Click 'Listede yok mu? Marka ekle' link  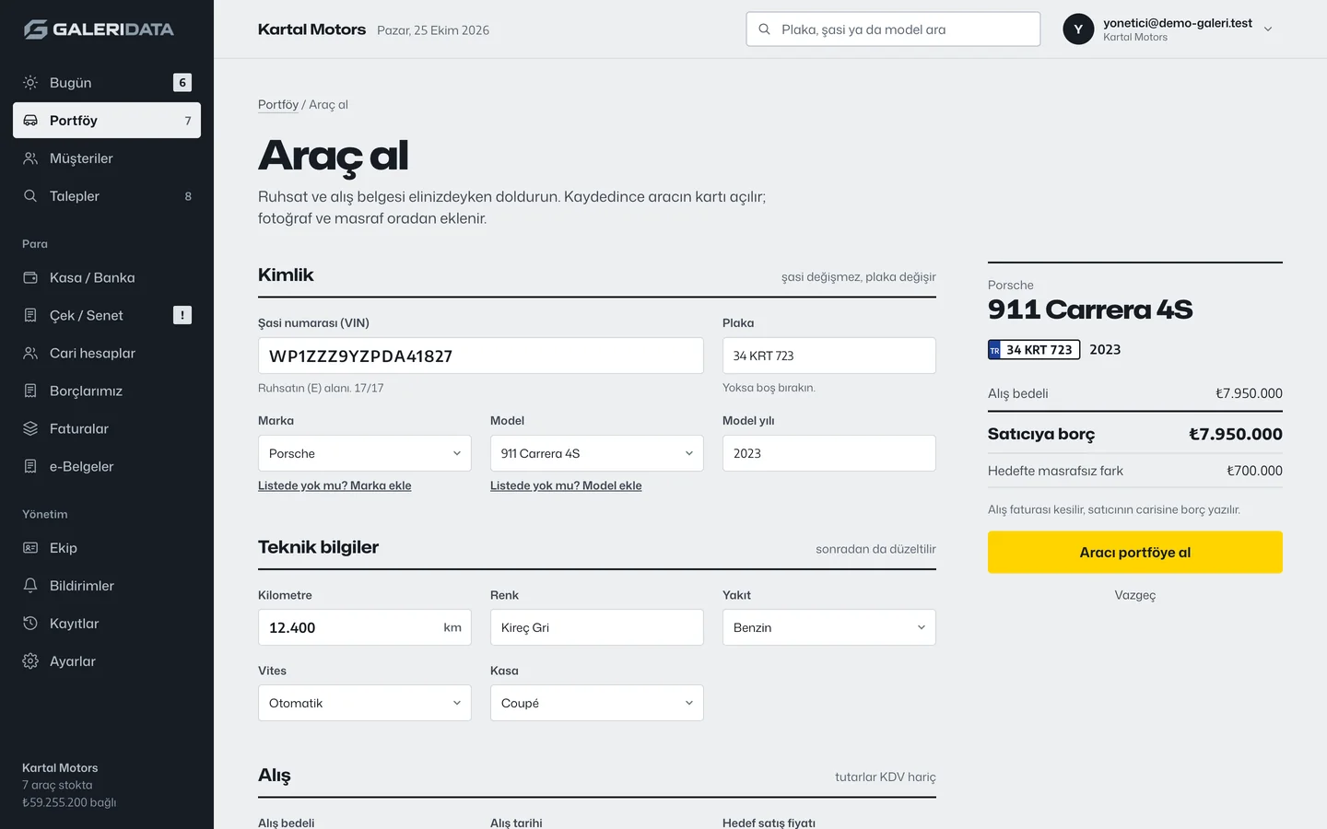coord(335,485)
